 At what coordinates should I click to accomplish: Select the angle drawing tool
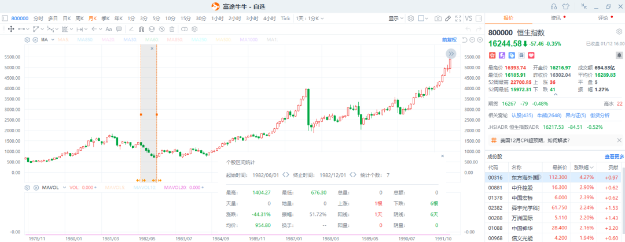131,29
